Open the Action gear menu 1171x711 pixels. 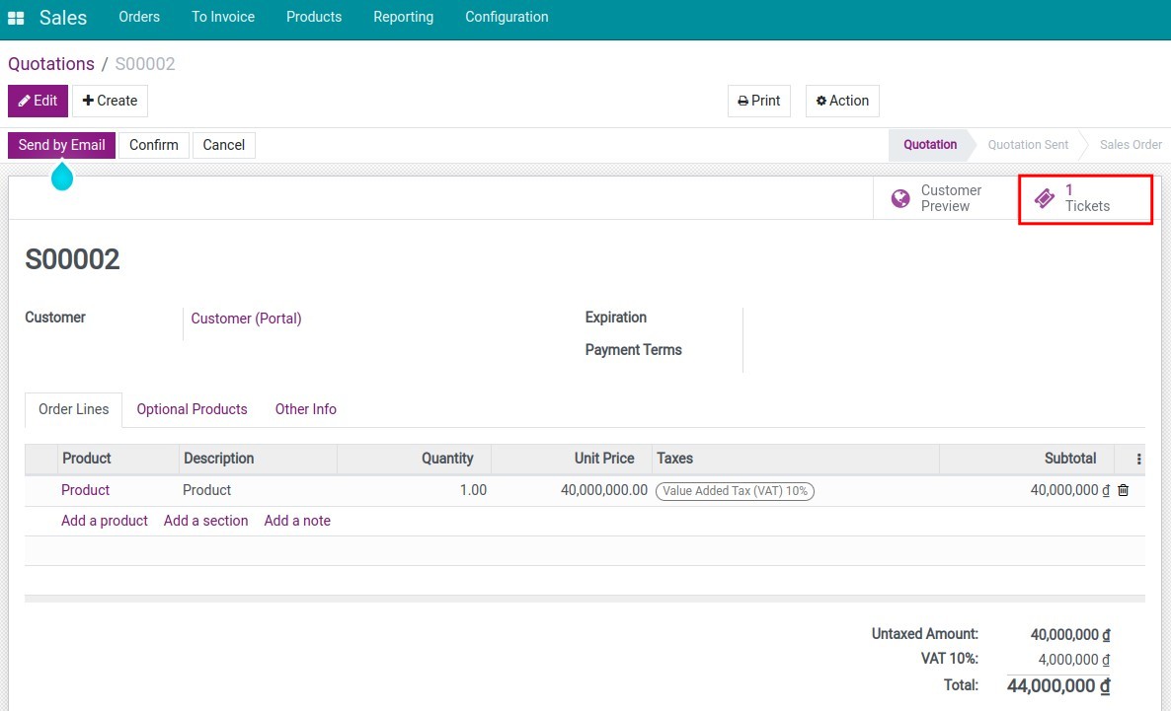821,100
